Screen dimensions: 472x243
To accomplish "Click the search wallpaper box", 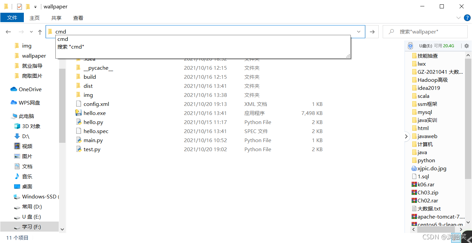I will pyautogui.click(x=425, y=32).
